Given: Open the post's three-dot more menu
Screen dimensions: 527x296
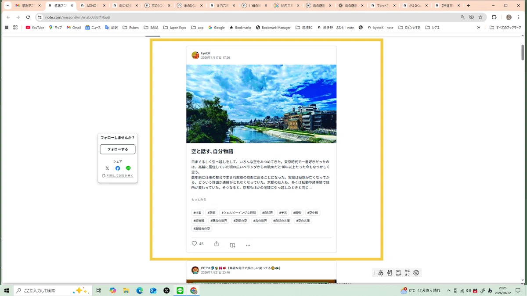Looking at the screenshot, I should point(248,245).
